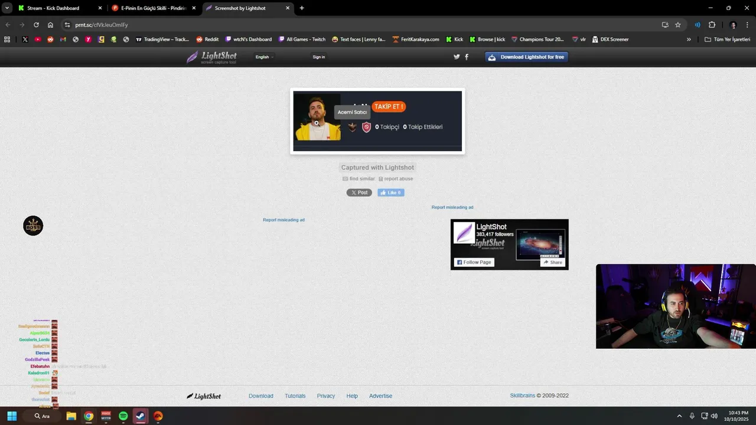This screenshot has height=425, width=756.
Task: Open Lightshot's Twitter page icon
Action: tap(457, 57)
